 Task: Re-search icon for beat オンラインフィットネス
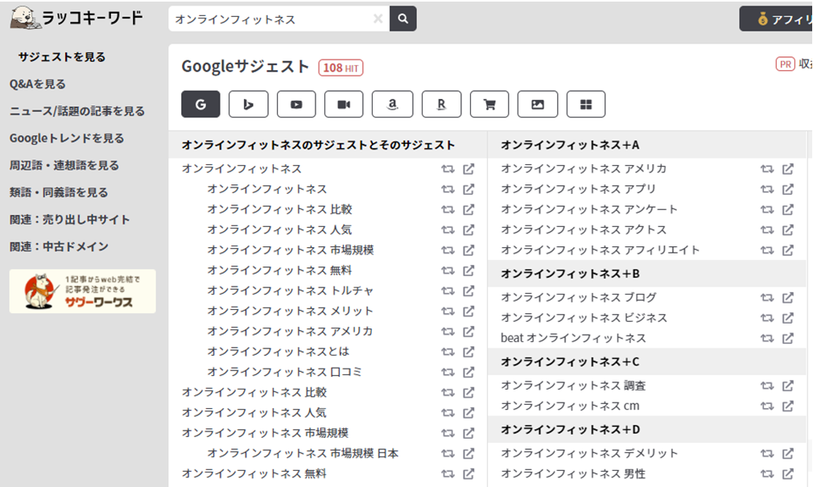point(767,338)
